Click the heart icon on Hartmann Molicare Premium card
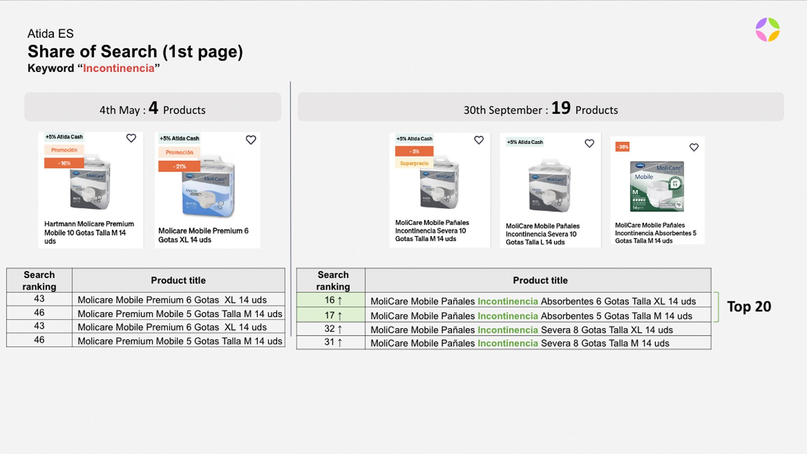Screen dimensions: 807x454 pyautogui.click(x=131, y=138)
